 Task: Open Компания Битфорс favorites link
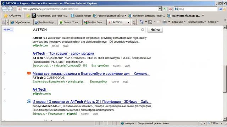[146, 16]
